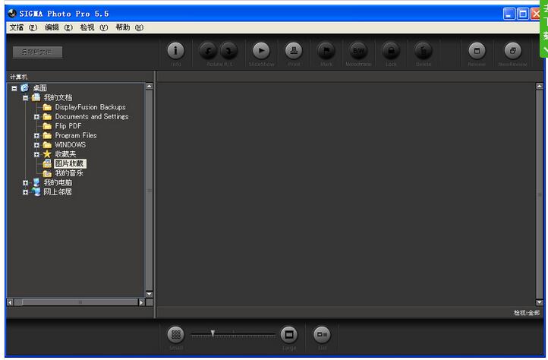
Task: Switch to List view icon
Action: [322, 335]
